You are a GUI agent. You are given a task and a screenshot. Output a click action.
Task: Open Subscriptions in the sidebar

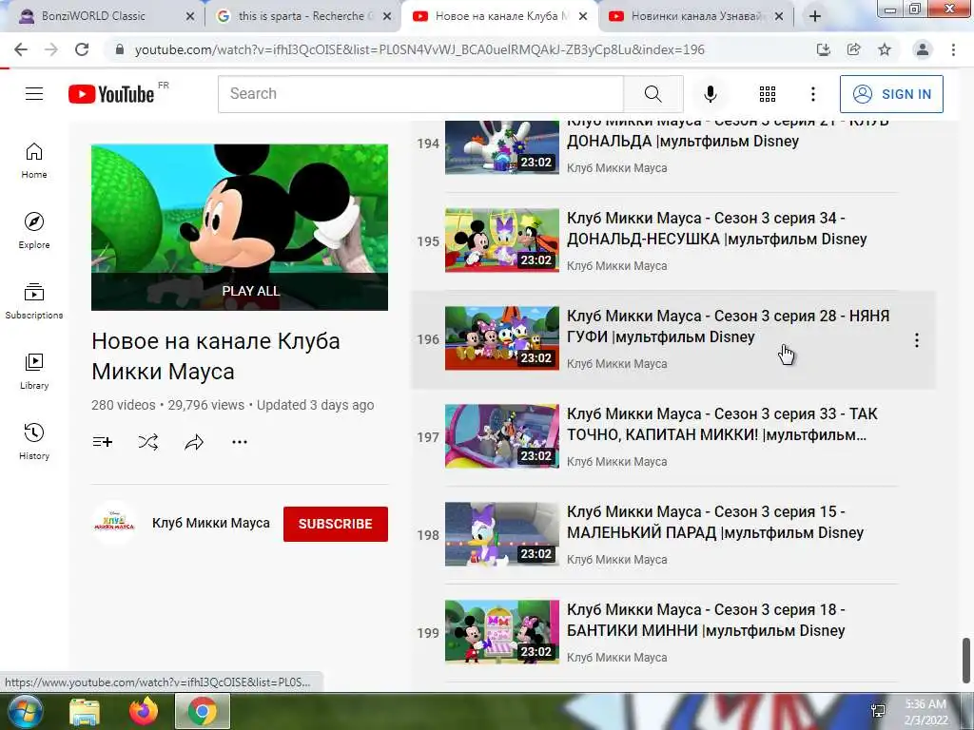click(x=34, y=300)
